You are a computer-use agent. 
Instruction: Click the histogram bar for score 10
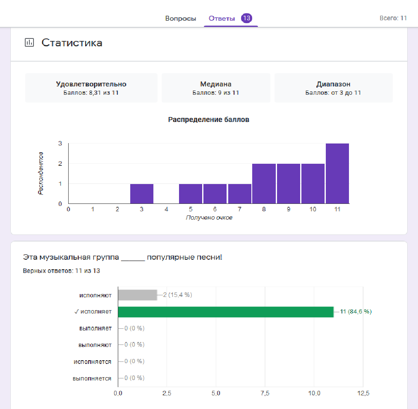pyautogui.click(x=313, y=184)
